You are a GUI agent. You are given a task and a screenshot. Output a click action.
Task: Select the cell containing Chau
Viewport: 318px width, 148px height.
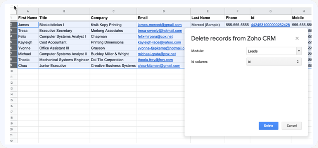pos(28,66)
